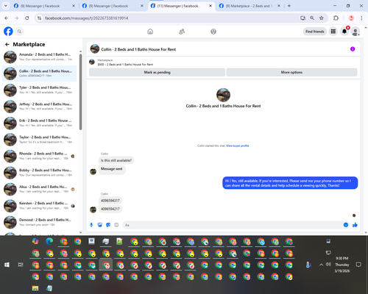The width and height of the screenshot is (368, 294).
Task: Open Jeffrey's conversation in the list
Action: [39, 107]
